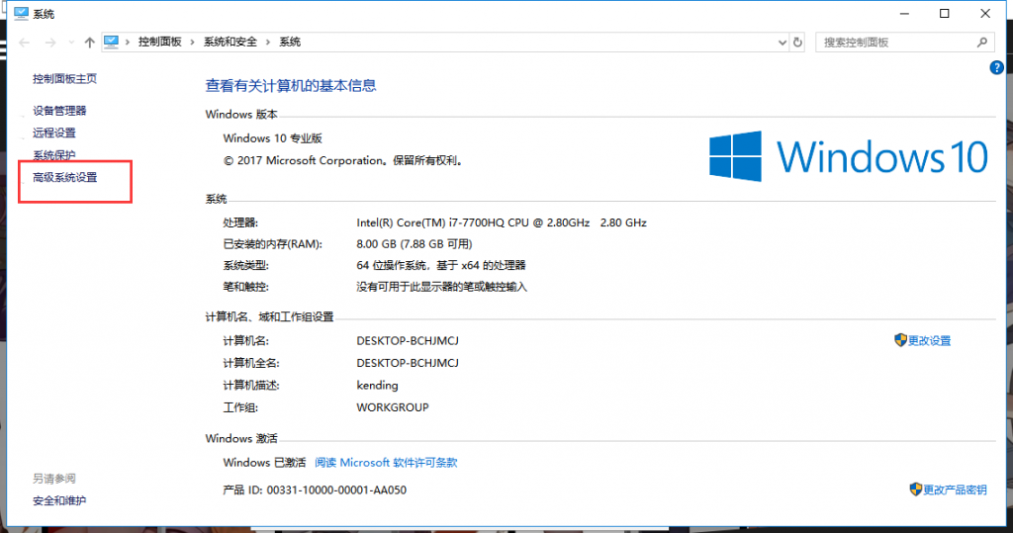Viewport: 1013px width, 533px height.
Task: Open address bar history dropdown
Action: 782,43
